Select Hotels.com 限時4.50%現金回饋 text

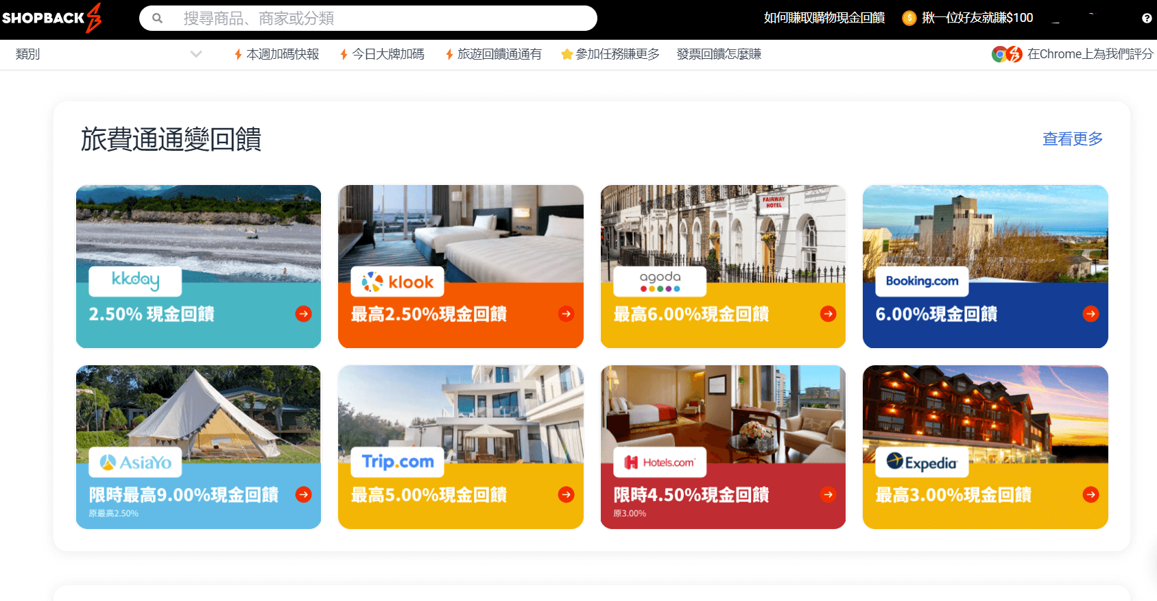pos(691,495)
